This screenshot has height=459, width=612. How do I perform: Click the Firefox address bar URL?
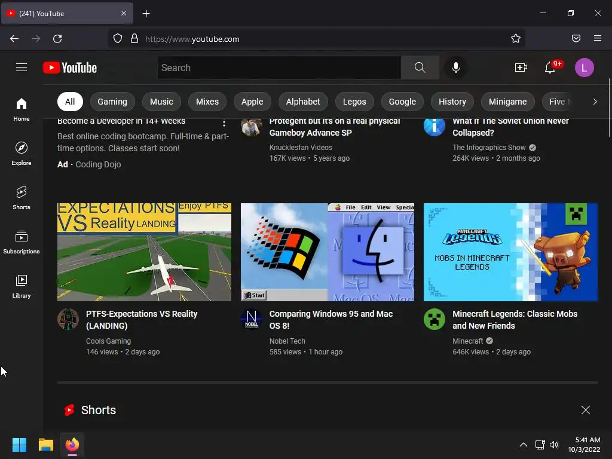tap(192, 39)
